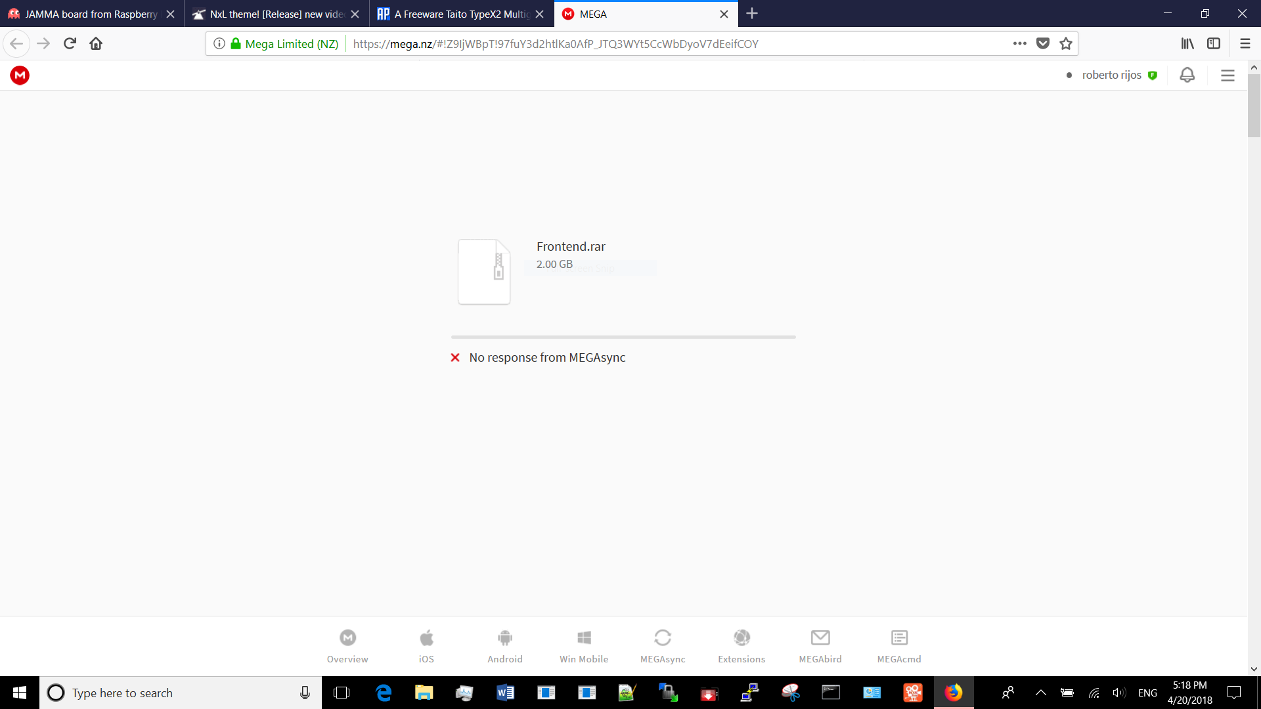Close the MEGA browser tab
1261x709 pixels.
coord(724,14)
